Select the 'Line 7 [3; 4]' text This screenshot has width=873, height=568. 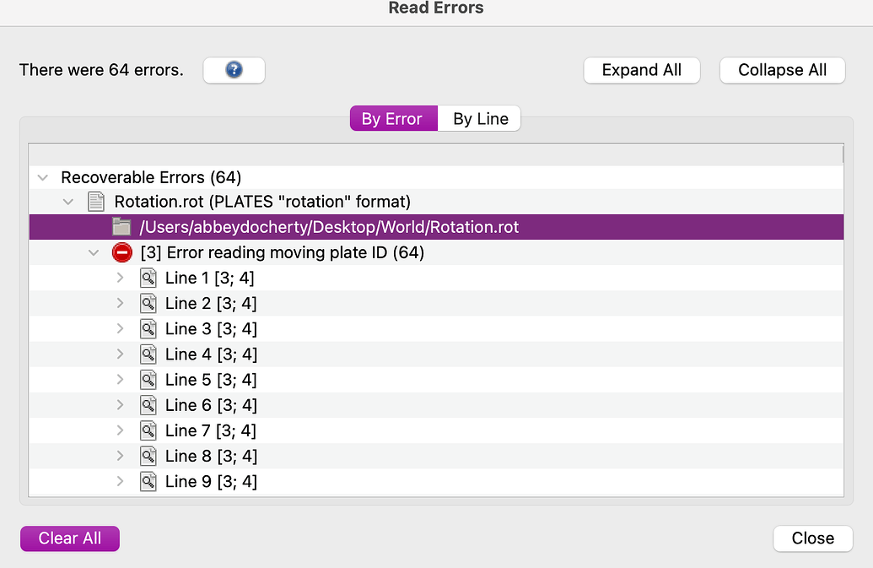coord(211,430)
